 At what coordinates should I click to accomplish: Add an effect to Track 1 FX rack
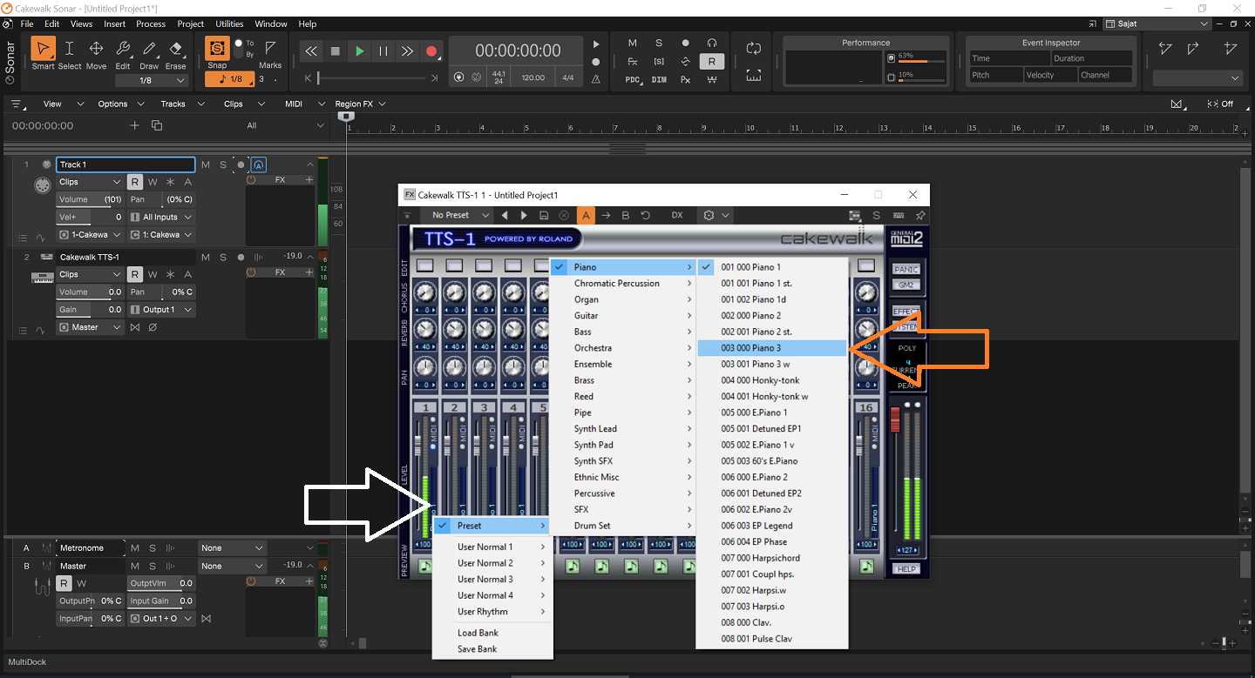click(x=309, y=180)
